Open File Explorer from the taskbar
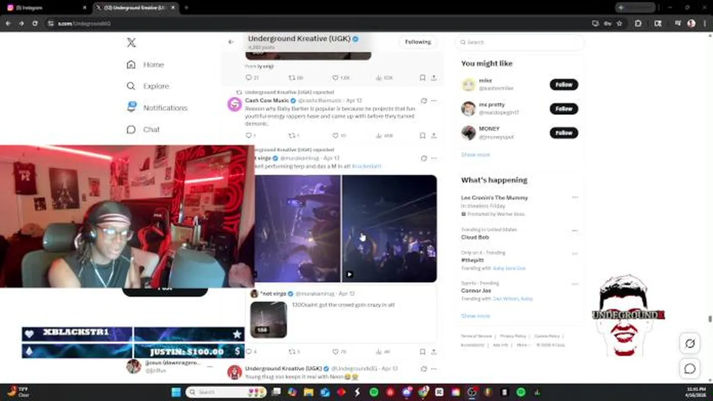 (x=309, y=392)
